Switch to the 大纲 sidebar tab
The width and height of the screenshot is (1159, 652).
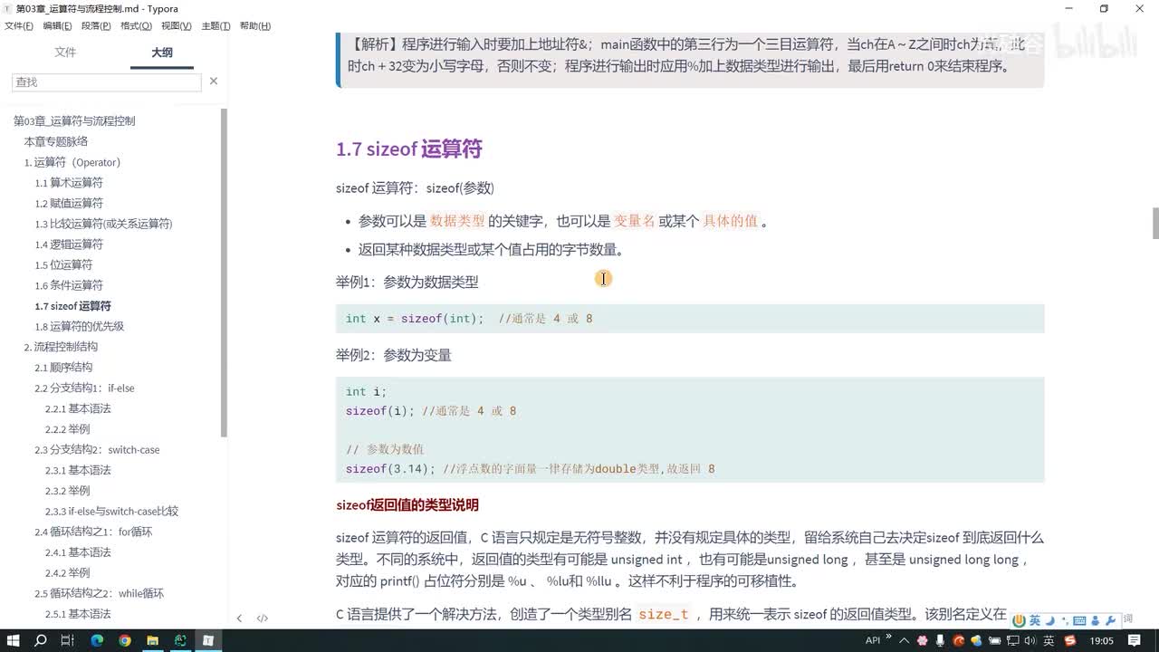(x=161, y=53)
